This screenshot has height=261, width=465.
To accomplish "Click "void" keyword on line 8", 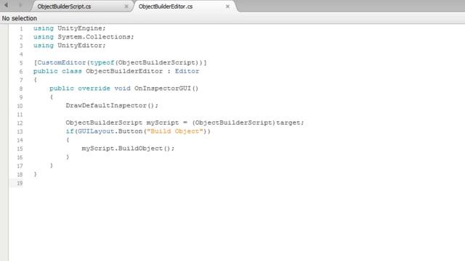I will click(122, 88).
